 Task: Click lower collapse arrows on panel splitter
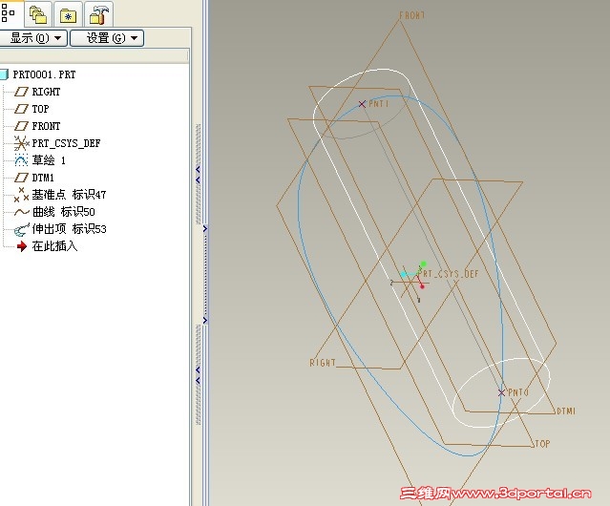[x=198, y=375]
